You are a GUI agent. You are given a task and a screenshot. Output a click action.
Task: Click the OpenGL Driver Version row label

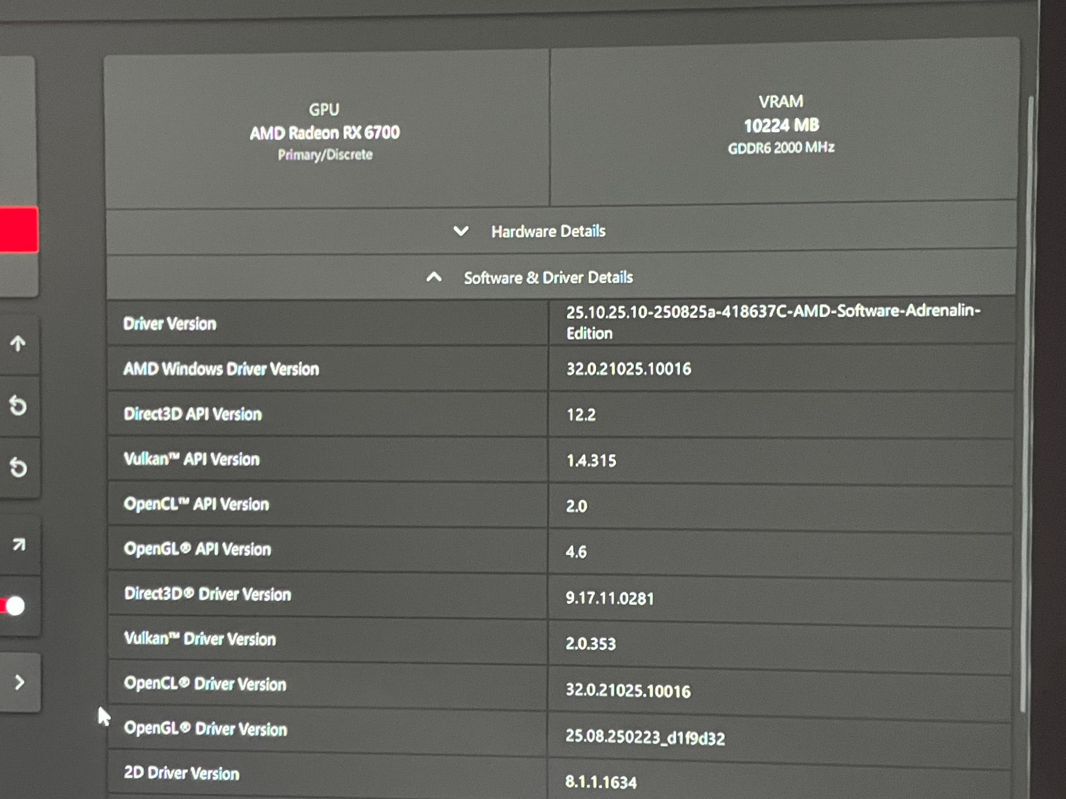coord(206,728)
